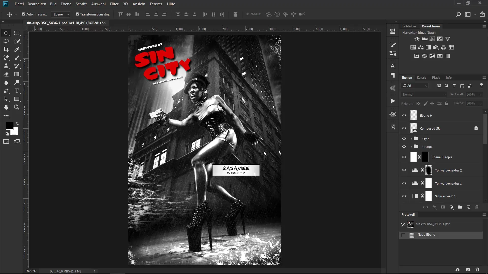Select the Lasso tool
The image size is (488, 274).
6,41
